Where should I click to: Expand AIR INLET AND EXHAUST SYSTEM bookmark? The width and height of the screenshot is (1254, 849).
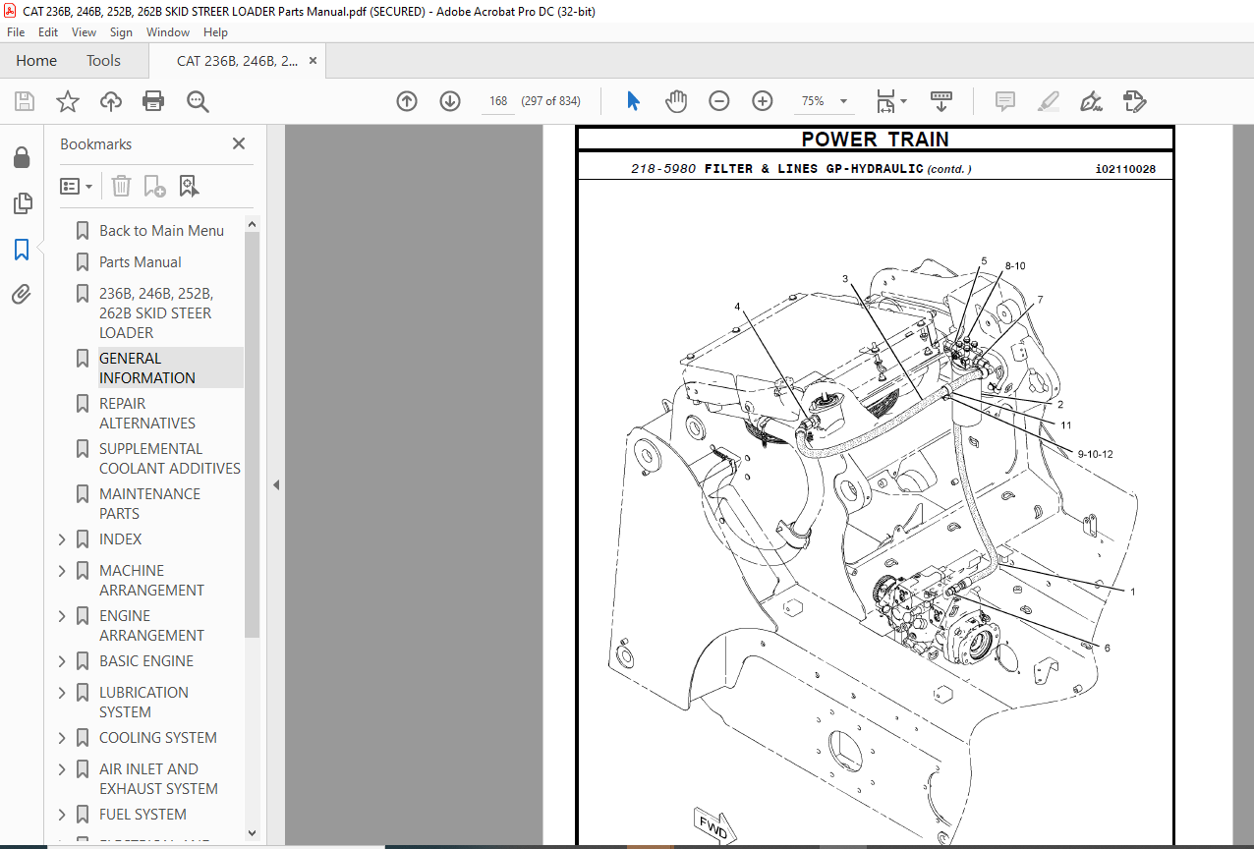(62, 769)
